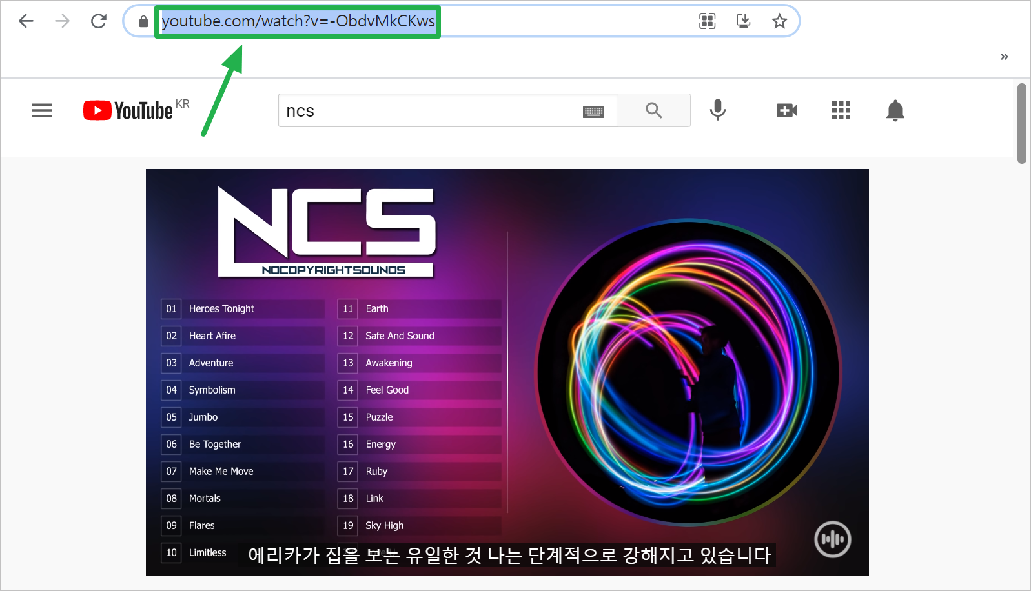
Task: Click the search box containing ncs
Action: pos(448,110)
